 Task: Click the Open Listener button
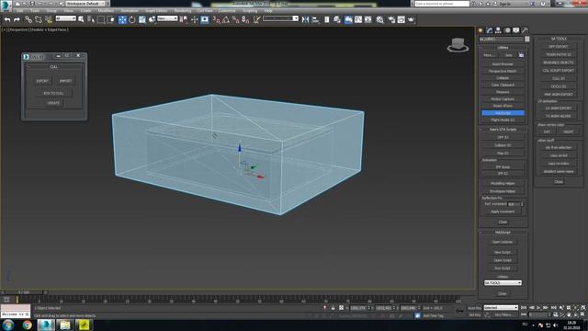pos(503,242)
